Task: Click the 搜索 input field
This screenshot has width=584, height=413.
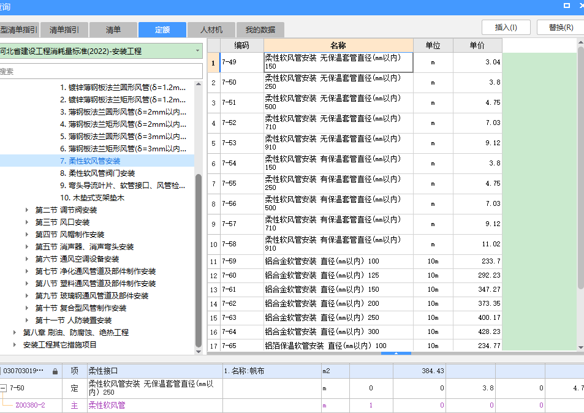Action: (x=100, y=71)
